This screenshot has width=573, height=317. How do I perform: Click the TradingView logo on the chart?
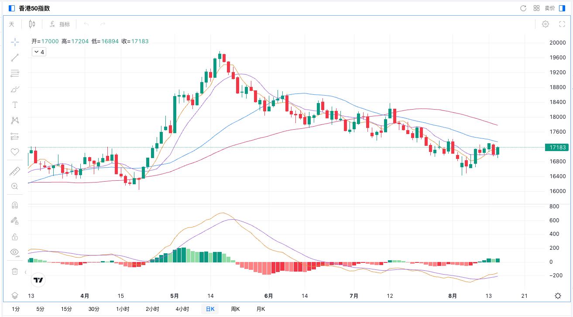click(38, 280)
